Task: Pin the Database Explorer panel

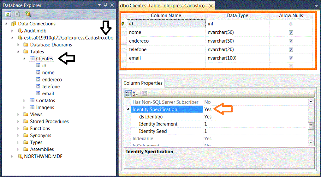Action: click(x=105, y=5)
